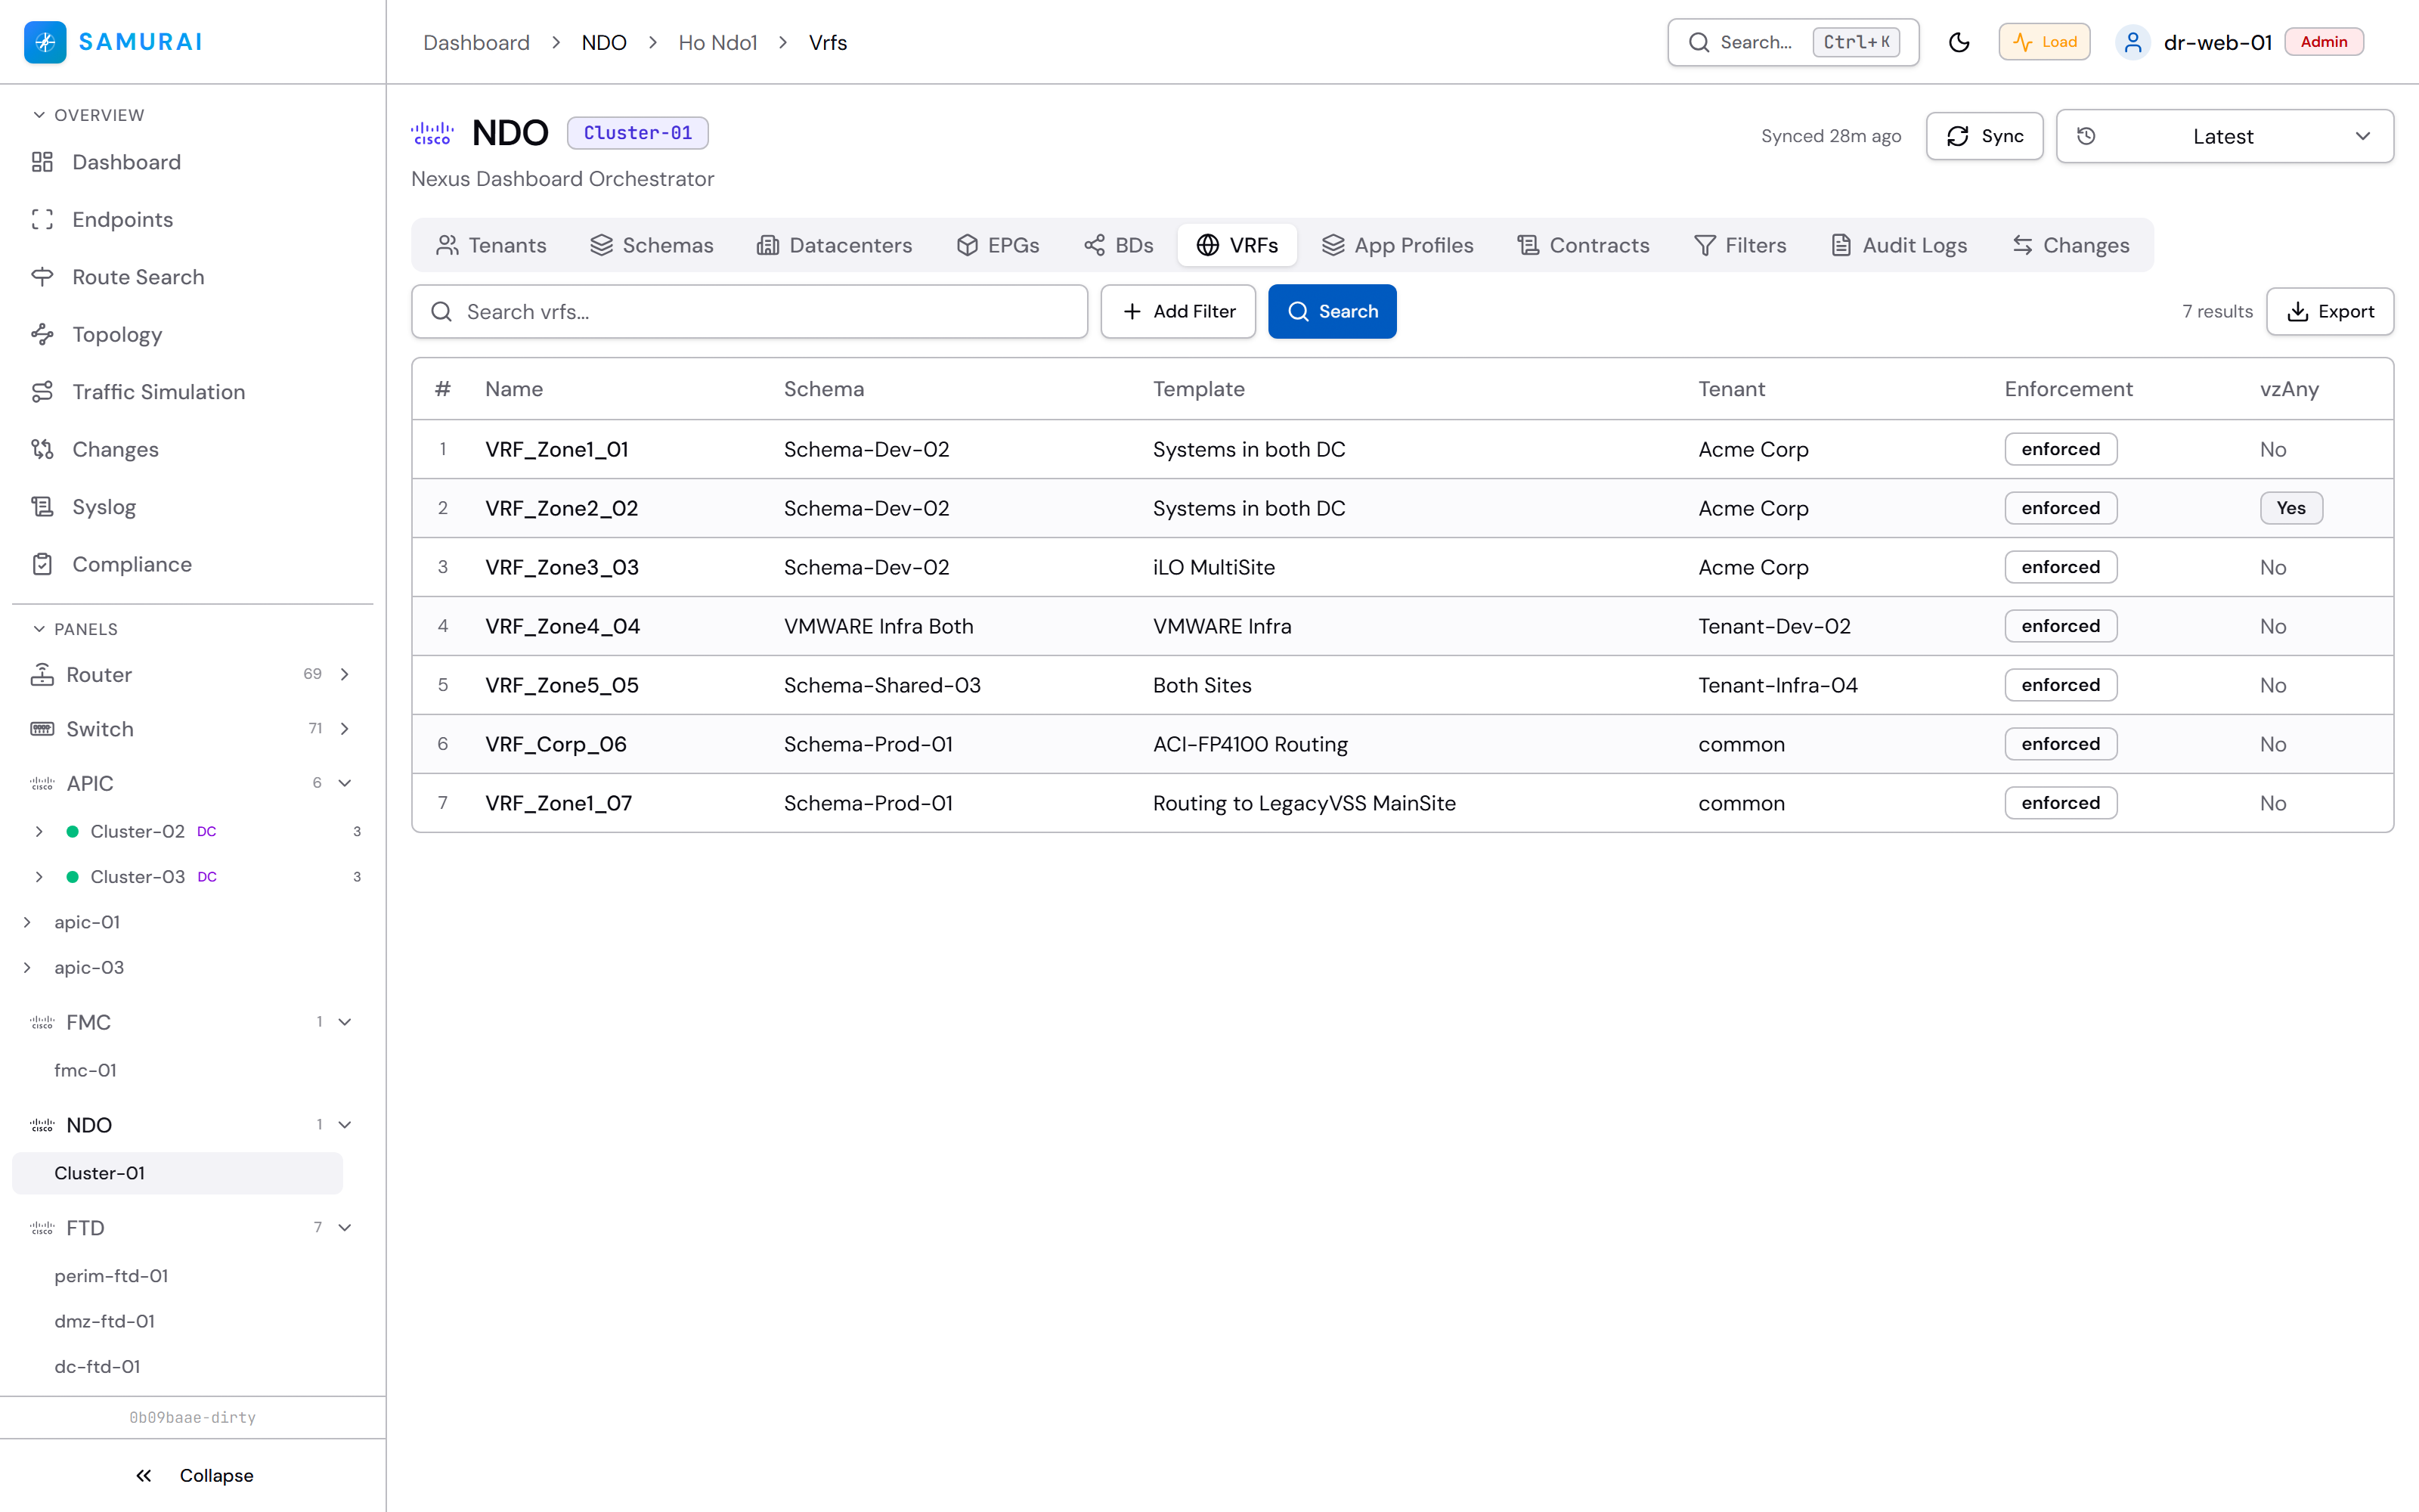
Task: Select Cluster-01 under NDO panel
Action: [177, 1173]
